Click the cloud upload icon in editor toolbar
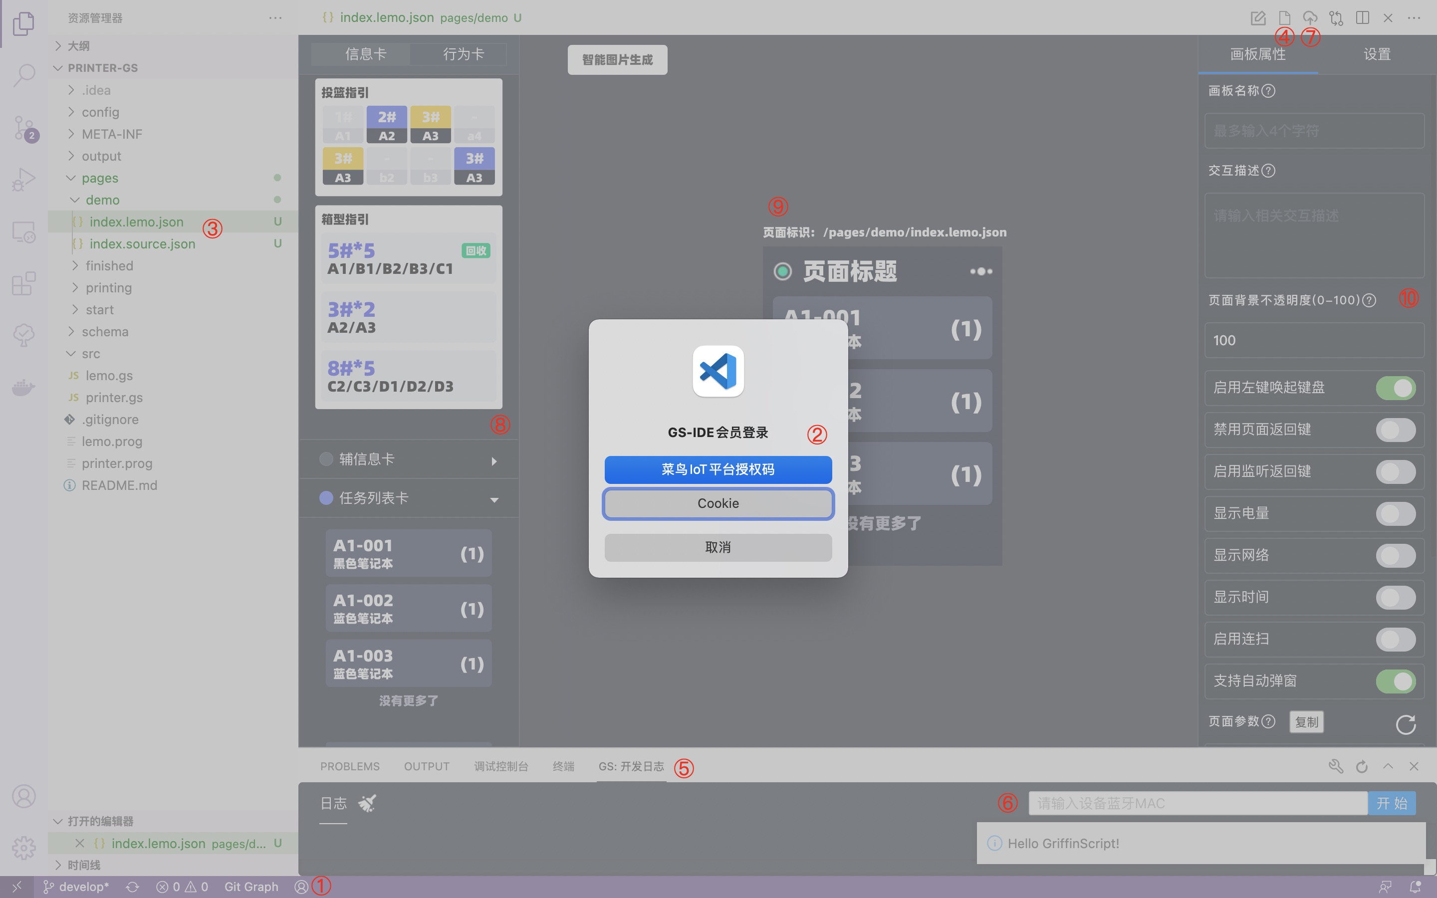The width and height of the screenshot is (1437, 898). [x=1310, y=18]
